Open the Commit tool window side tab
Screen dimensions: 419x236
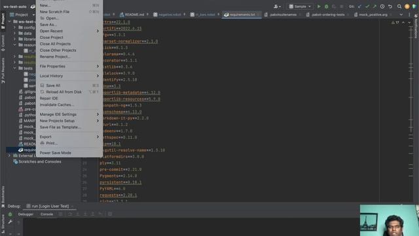[x=3, y=43]
